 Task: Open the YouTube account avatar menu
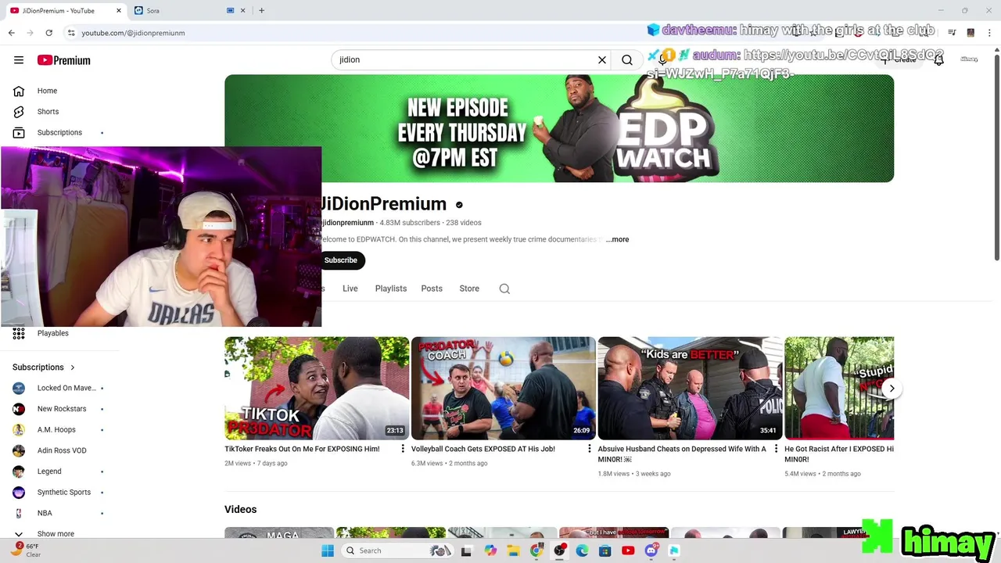point(969,59)
